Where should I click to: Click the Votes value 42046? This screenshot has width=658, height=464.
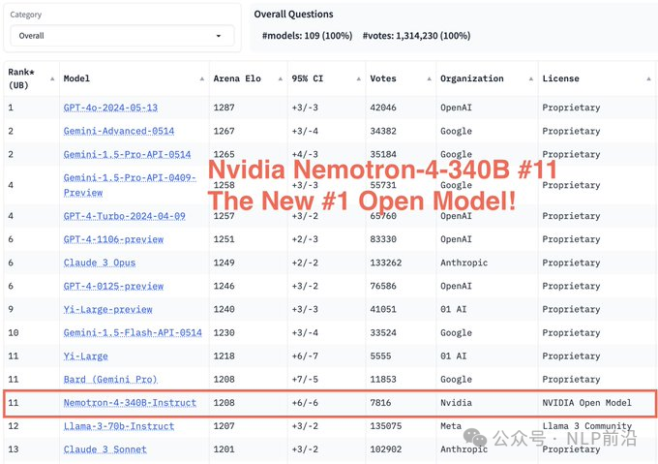tap(383, 108)
